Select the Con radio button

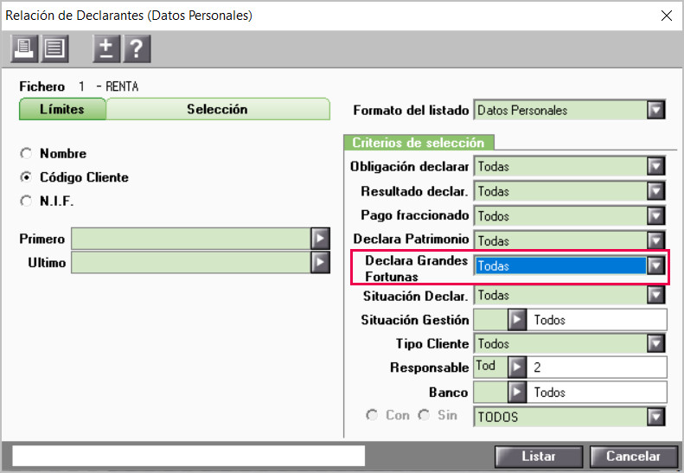[x=372, y=415]
